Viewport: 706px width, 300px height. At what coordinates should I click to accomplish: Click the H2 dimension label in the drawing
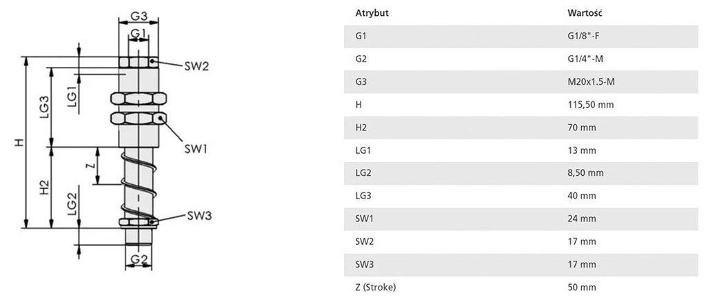click(43, 187)
